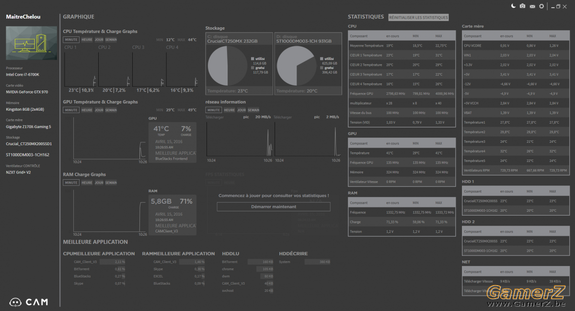Viewport: 575px width, 311px height.
Task: Click BitTorrent HDD read usage bar
Action: (261, 262)
